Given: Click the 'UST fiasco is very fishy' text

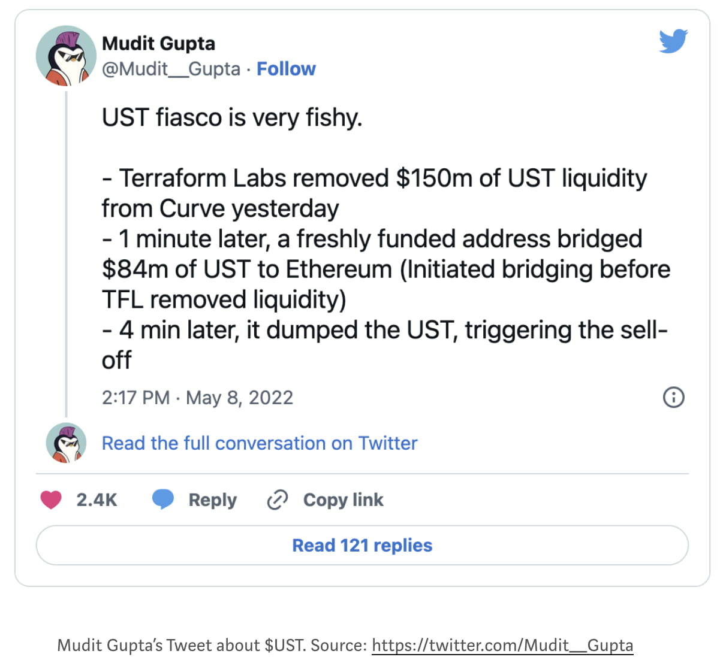Looking at the screenshot, I should point(232,117).
